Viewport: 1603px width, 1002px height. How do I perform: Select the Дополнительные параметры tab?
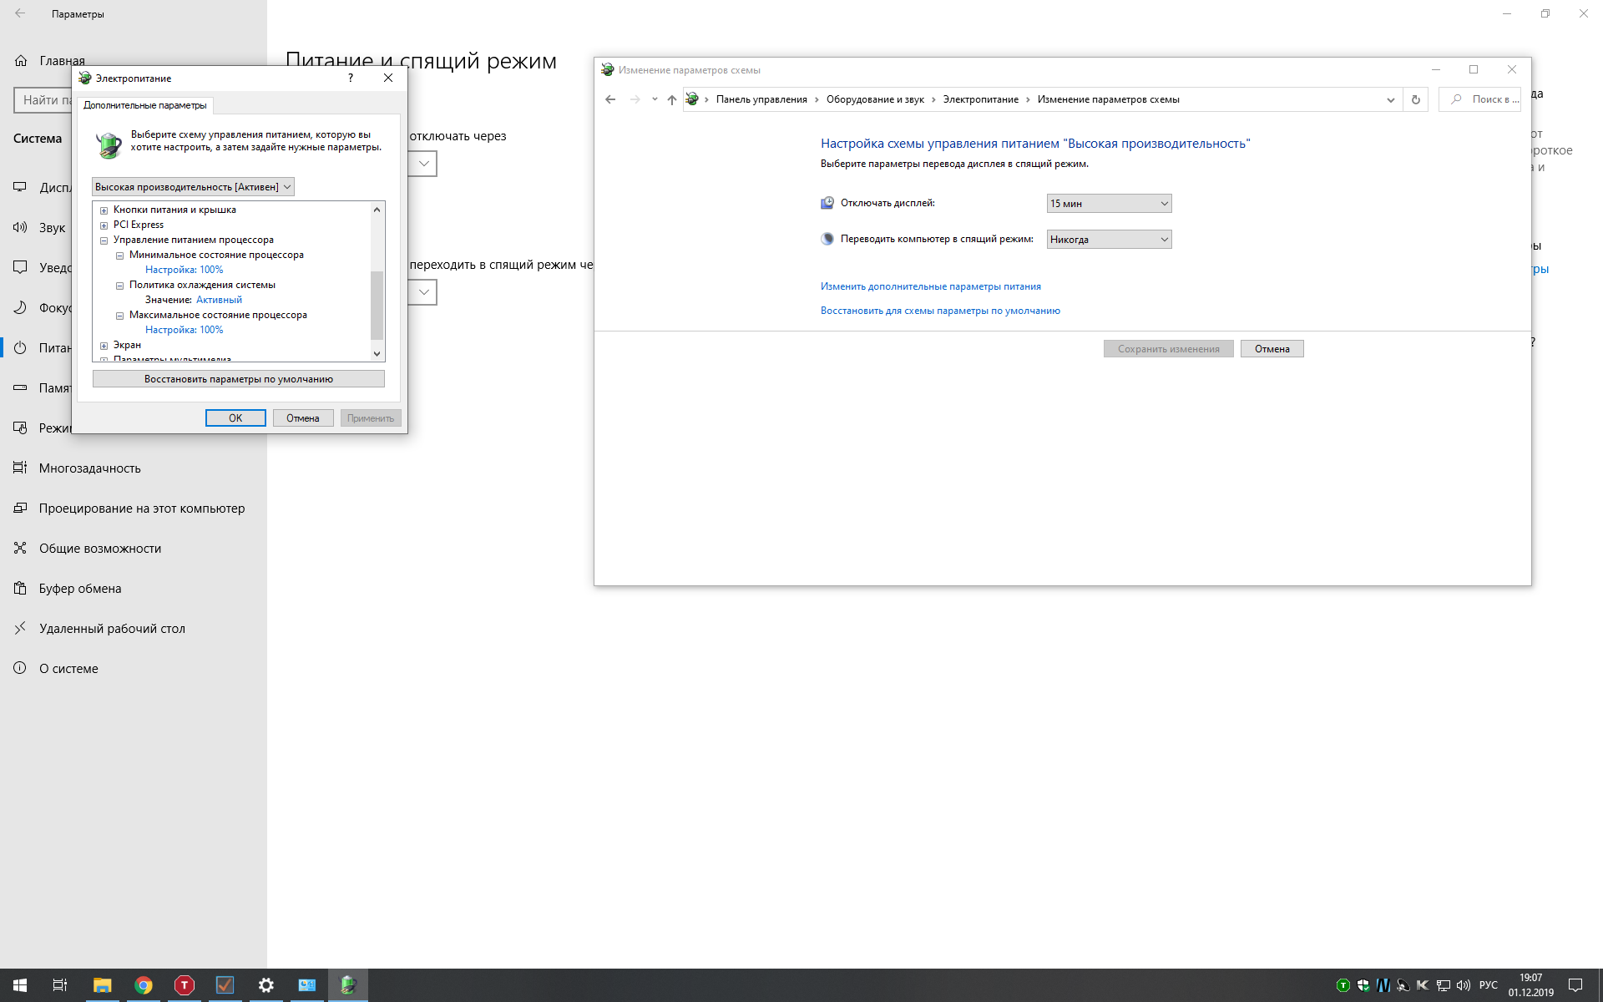tap(145, 105)
